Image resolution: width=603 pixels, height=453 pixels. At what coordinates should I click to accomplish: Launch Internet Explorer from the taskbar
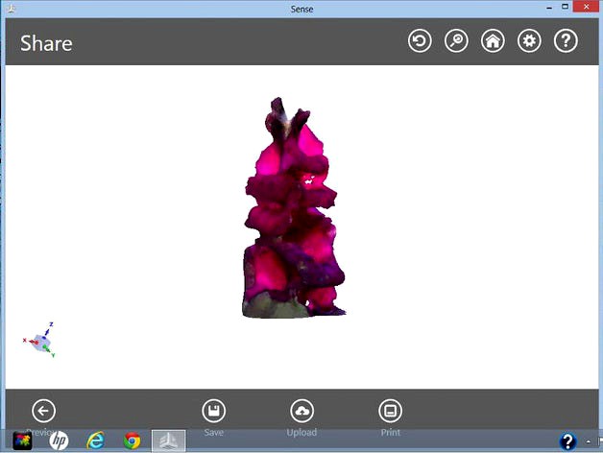(96, 441)
